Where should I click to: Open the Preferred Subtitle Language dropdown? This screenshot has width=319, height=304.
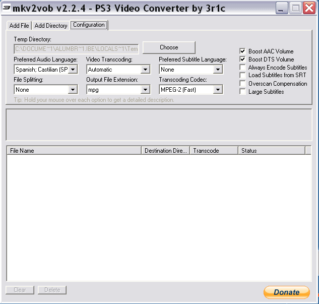(191, 70)
